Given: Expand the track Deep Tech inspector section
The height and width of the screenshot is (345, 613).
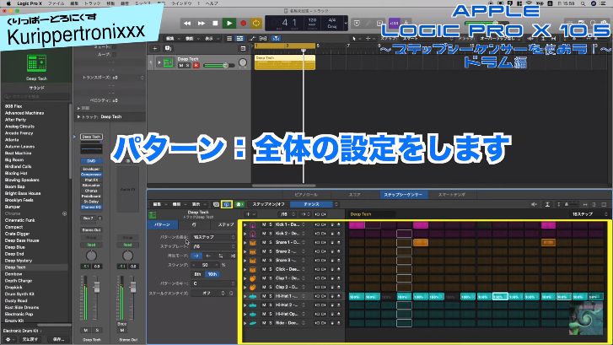Looking at the screenshot, I should click(79, 116).
